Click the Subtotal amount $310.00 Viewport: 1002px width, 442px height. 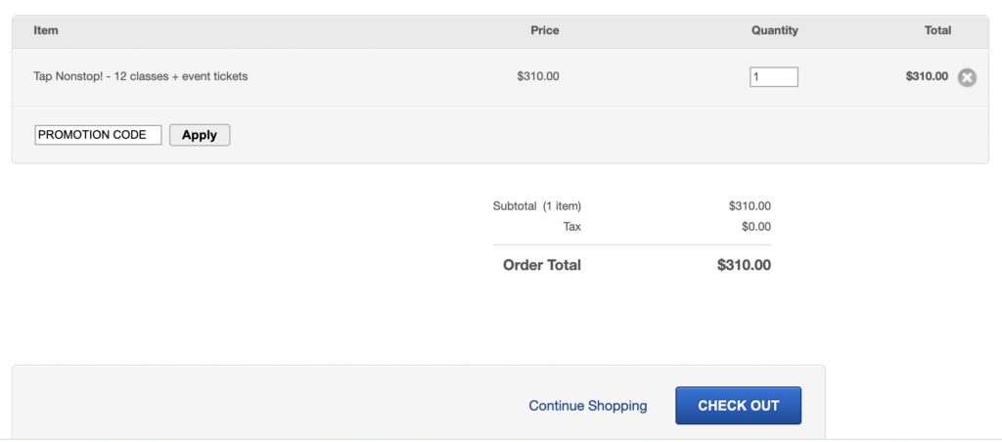750,206
